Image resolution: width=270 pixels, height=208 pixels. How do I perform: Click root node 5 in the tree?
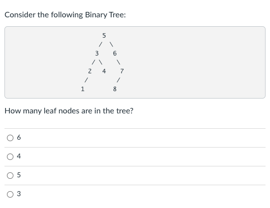pos(104,36)
